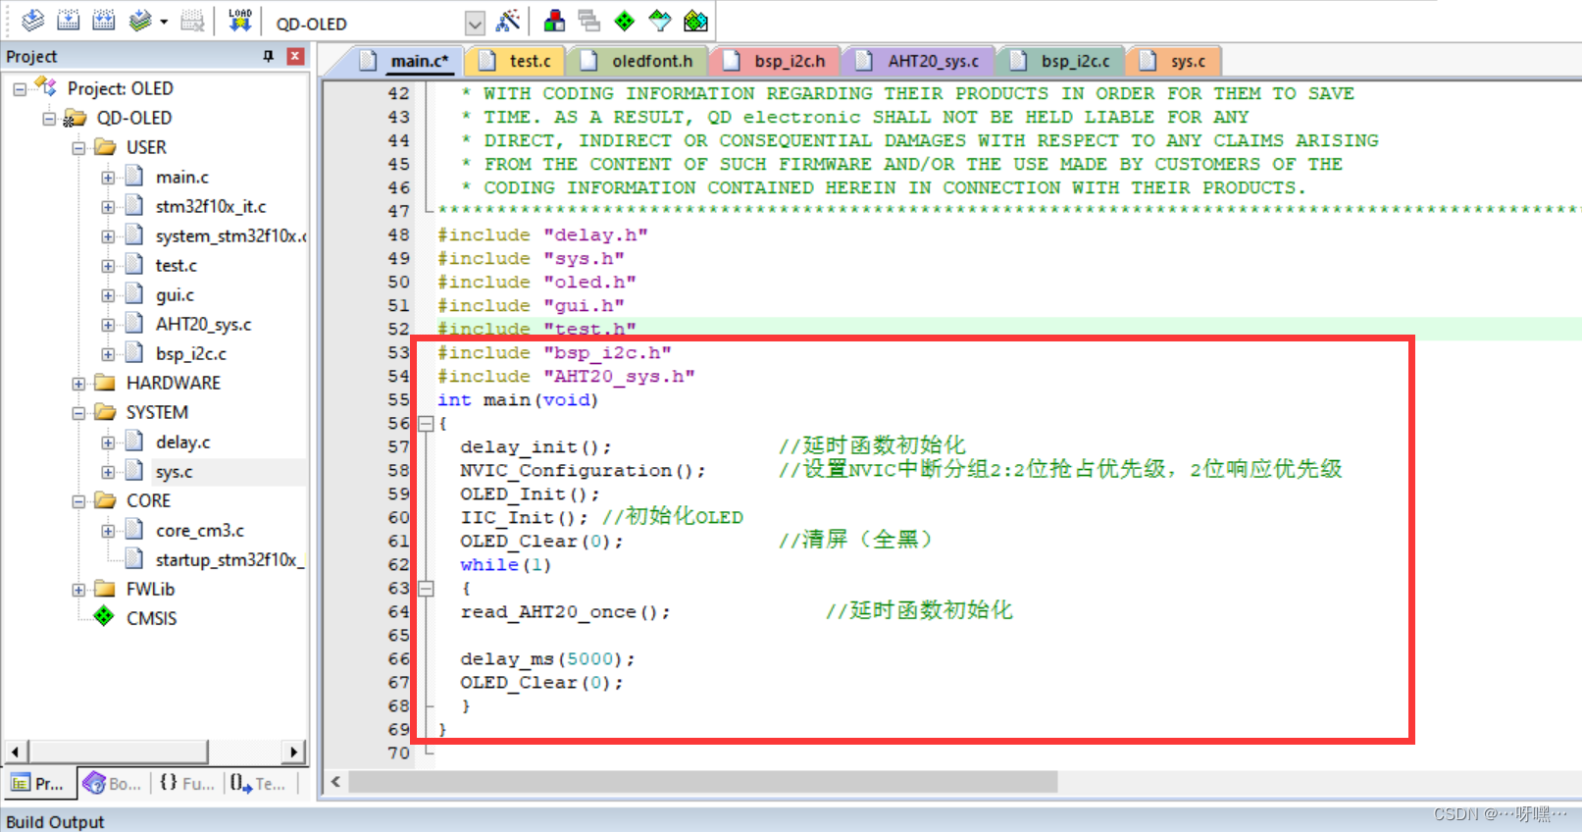
Task: Expand the delay.c tree node
Action: [x=108, y=442]
